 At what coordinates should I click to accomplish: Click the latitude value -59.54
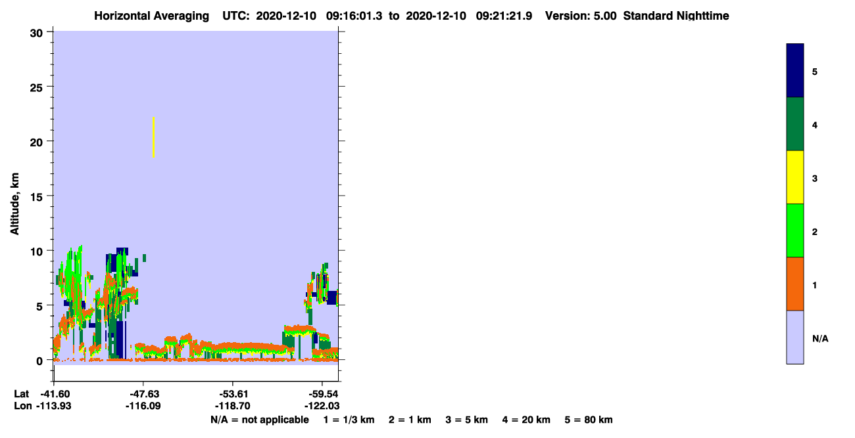[x=322, y=394]
